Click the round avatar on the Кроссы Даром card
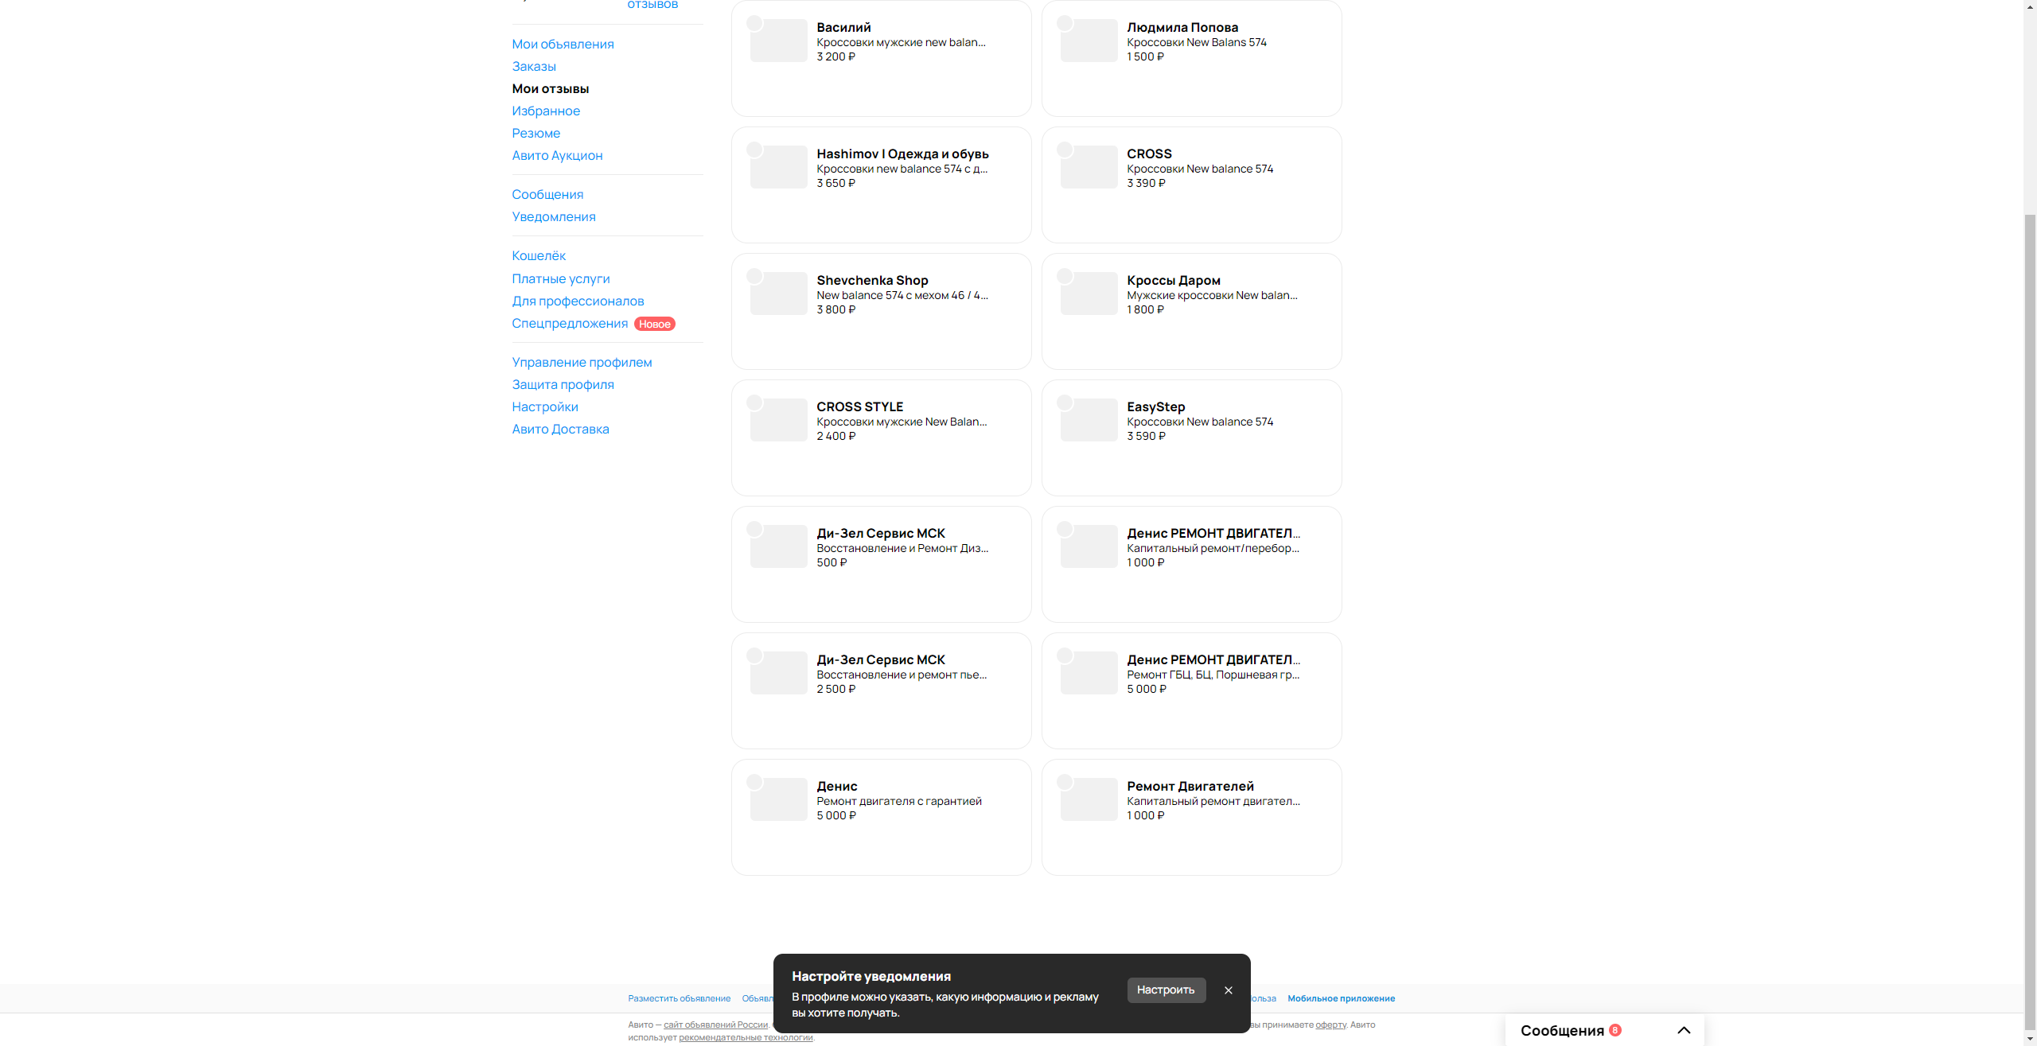The height and width of the screenshot is (1046, 2037). [x=1065, y=276]
